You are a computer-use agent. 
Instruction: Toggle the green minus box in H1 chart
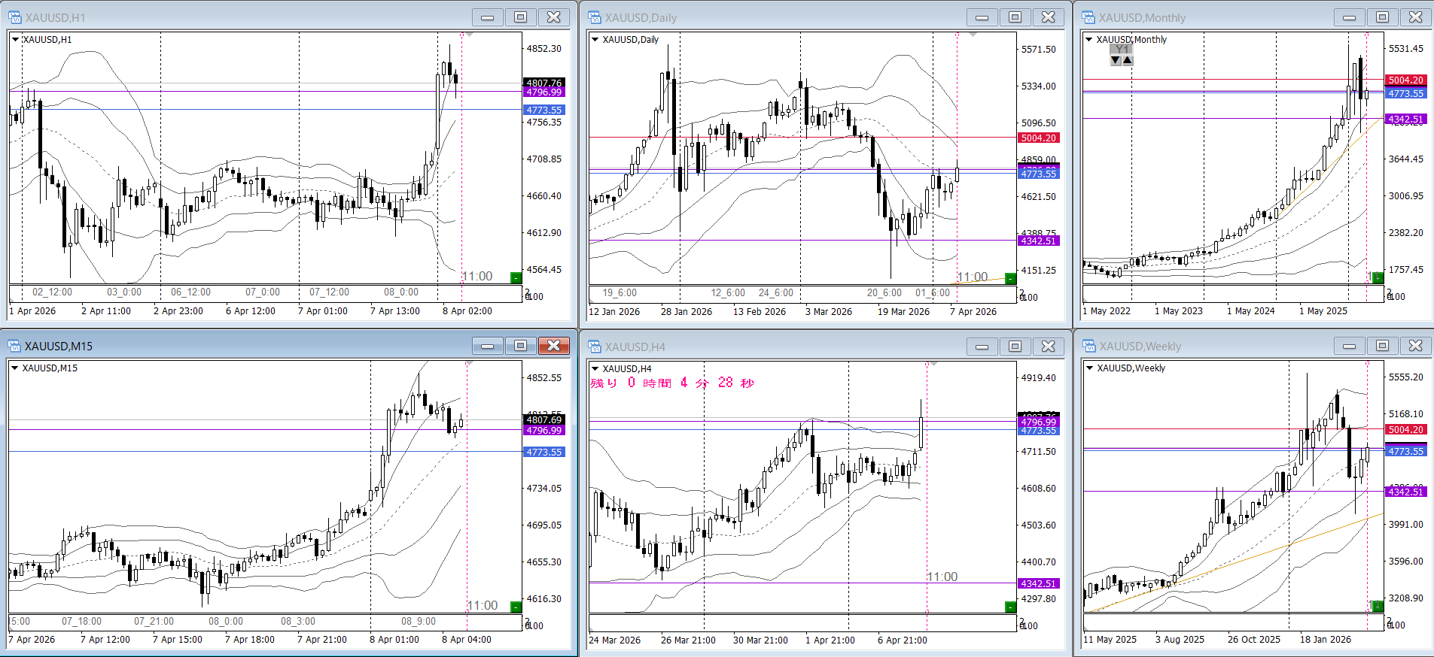[x=516, y=278]
